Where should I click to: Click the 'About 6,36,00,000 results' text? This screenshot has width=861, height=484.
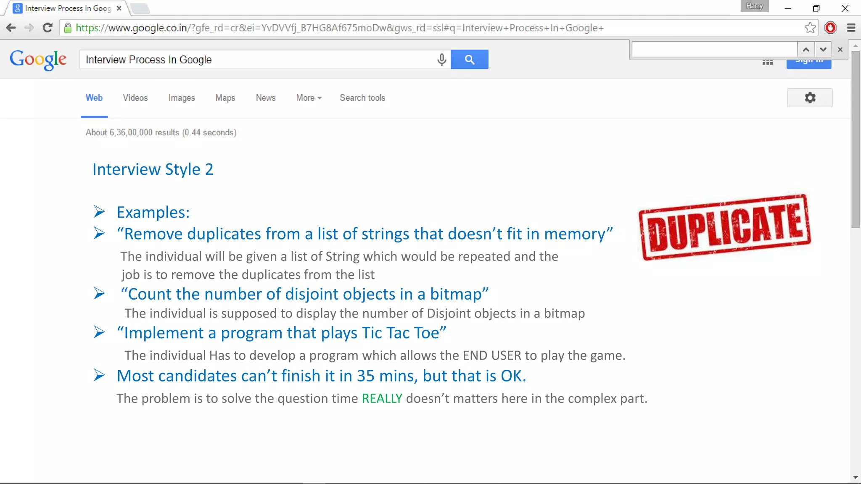pyautogui.click(x=161, y=132)
